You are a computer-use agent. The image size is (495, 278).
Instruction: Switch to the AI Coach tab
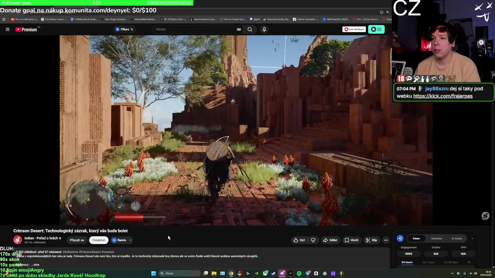coord(457,239)
